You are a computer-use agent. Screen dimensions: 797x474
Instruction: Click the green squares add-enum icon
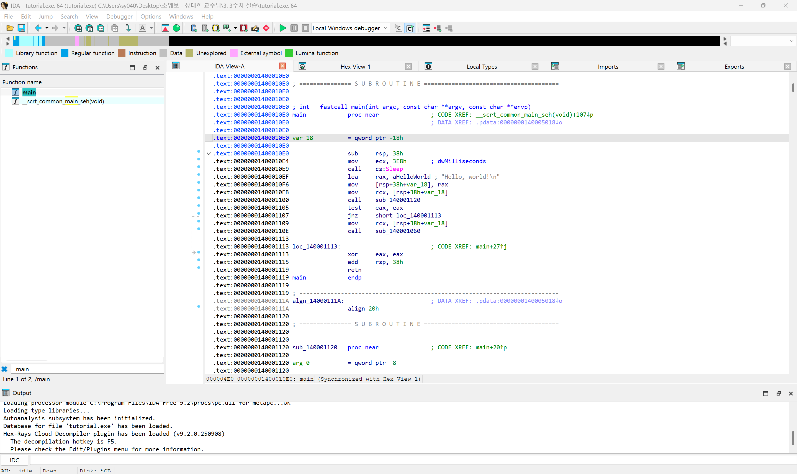227,28
